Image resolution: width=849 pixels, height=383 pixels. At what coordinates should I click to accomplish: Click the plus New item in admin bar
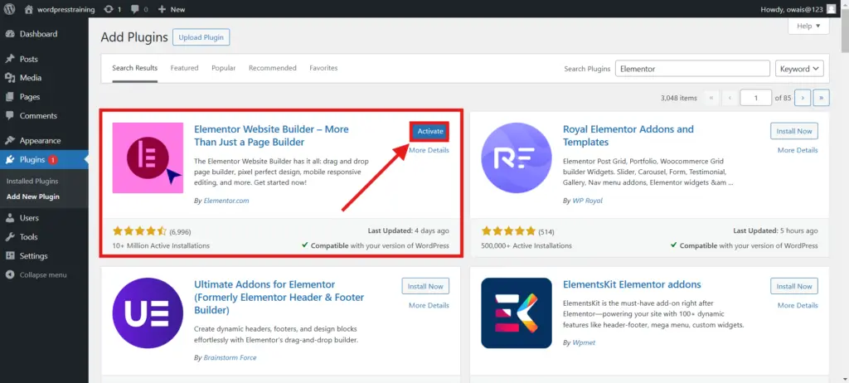tap(171, 9)
